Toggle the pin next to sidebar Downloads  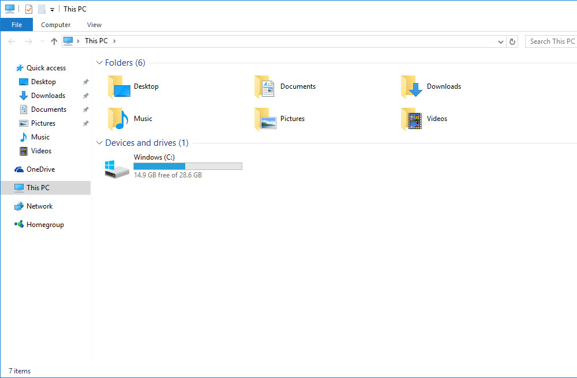point(86,96)
